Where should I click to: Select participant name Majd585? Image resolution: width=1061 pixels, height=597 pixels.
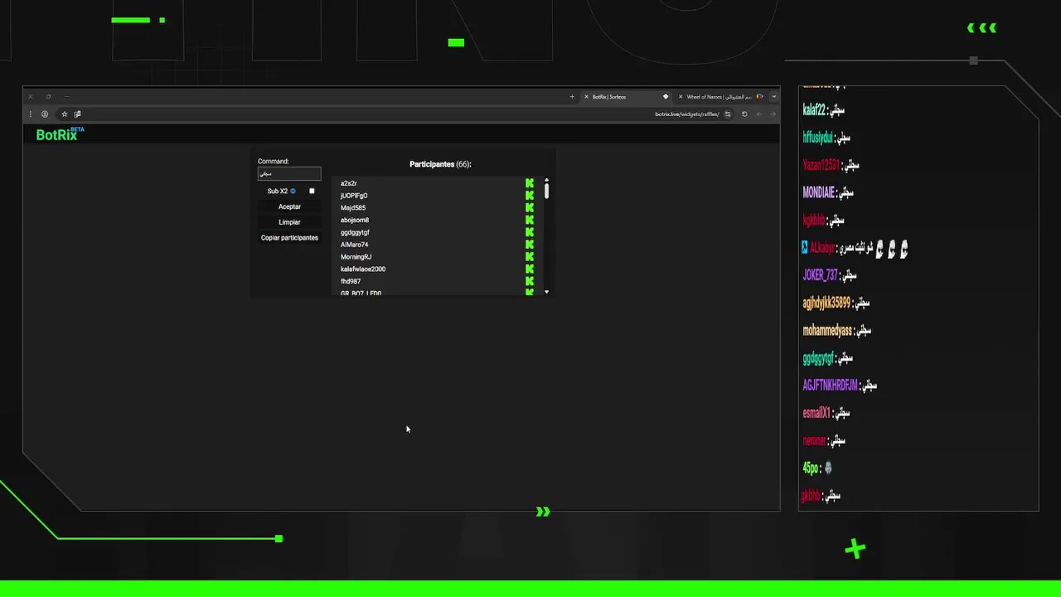coord(353,208)
